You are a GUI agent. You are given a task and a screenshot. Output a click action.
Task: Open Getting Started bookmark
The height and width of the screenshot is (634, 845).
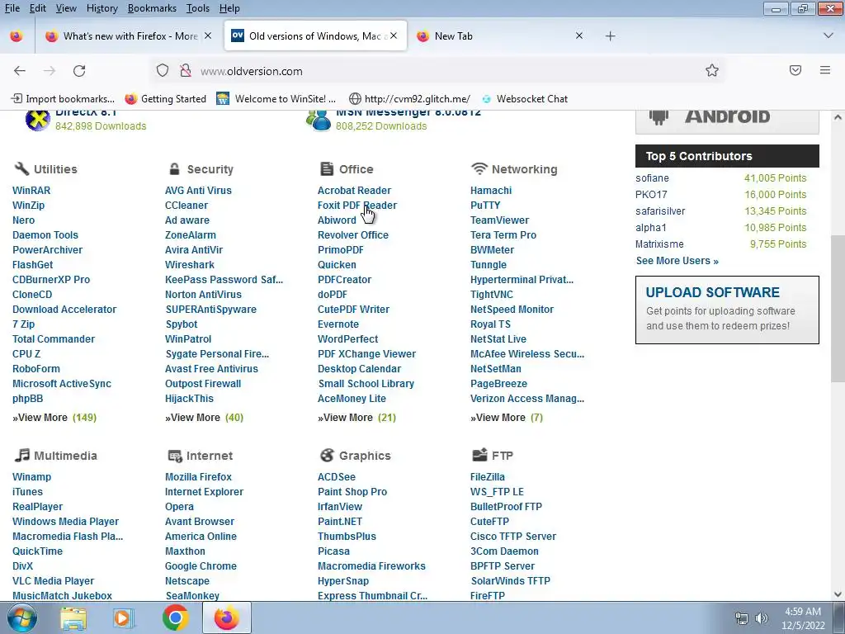pyautogui.click(x=165, y=99)
